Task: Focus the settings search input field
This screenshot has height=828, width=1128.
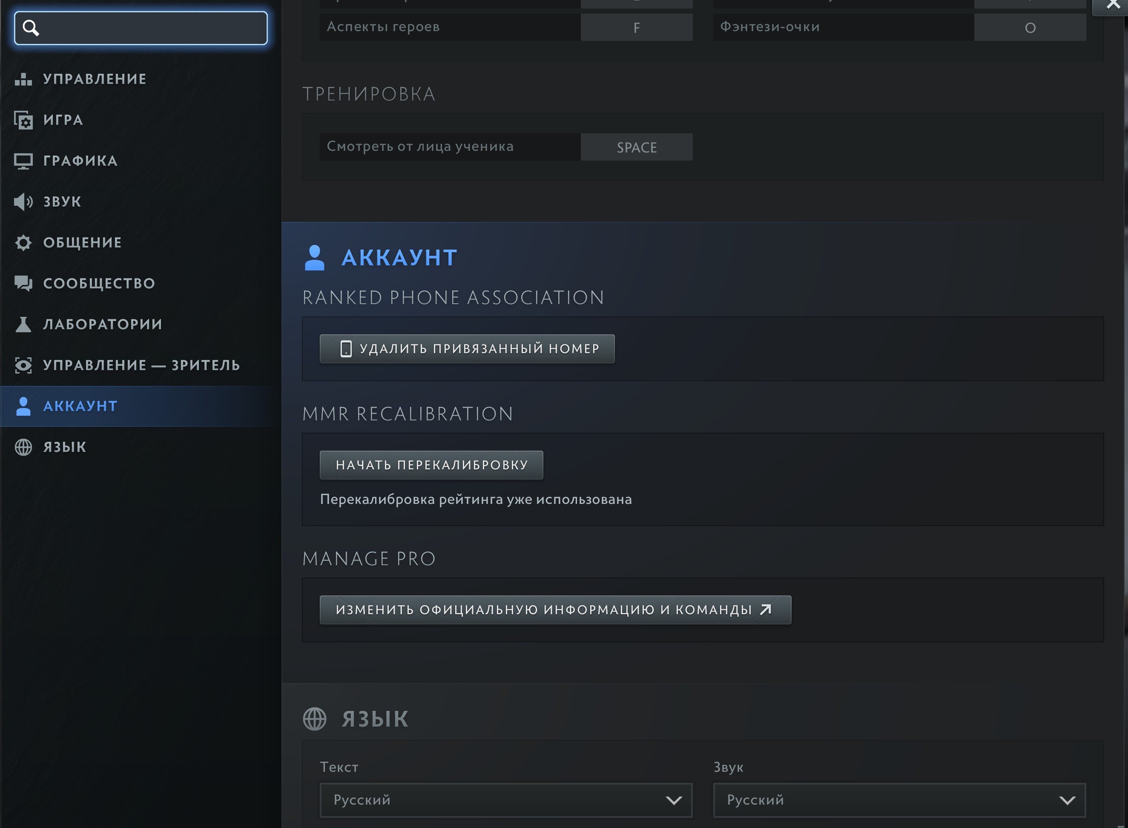Action: point(150,28)
